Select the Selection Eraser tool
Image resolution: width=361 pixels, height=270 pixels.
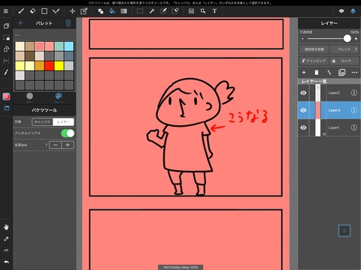(x=174, y=11)
